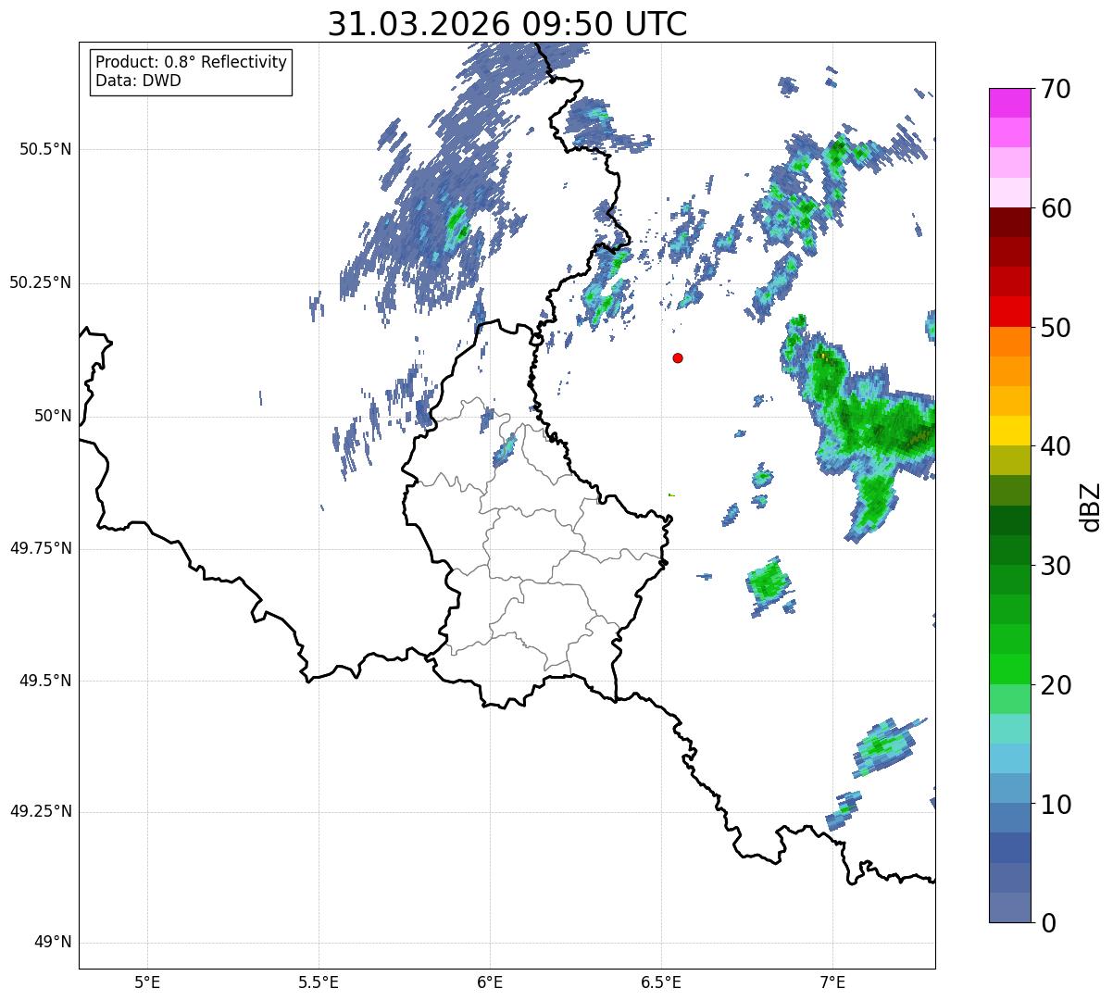Pick the grey-blue bottom swatch above 0
Image resolution: width=1113 pixels, height=1001 pixels.
point(1009,907)
